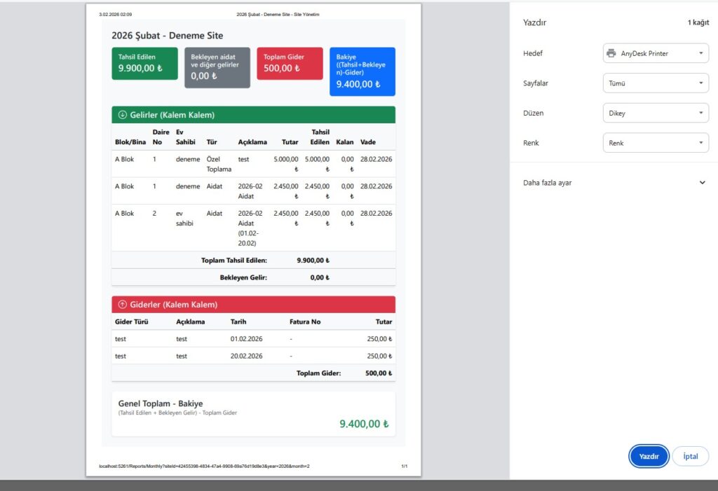Click the down-arrow circle icon in Gelirler header
718x491 pixels.
point(122,115)
